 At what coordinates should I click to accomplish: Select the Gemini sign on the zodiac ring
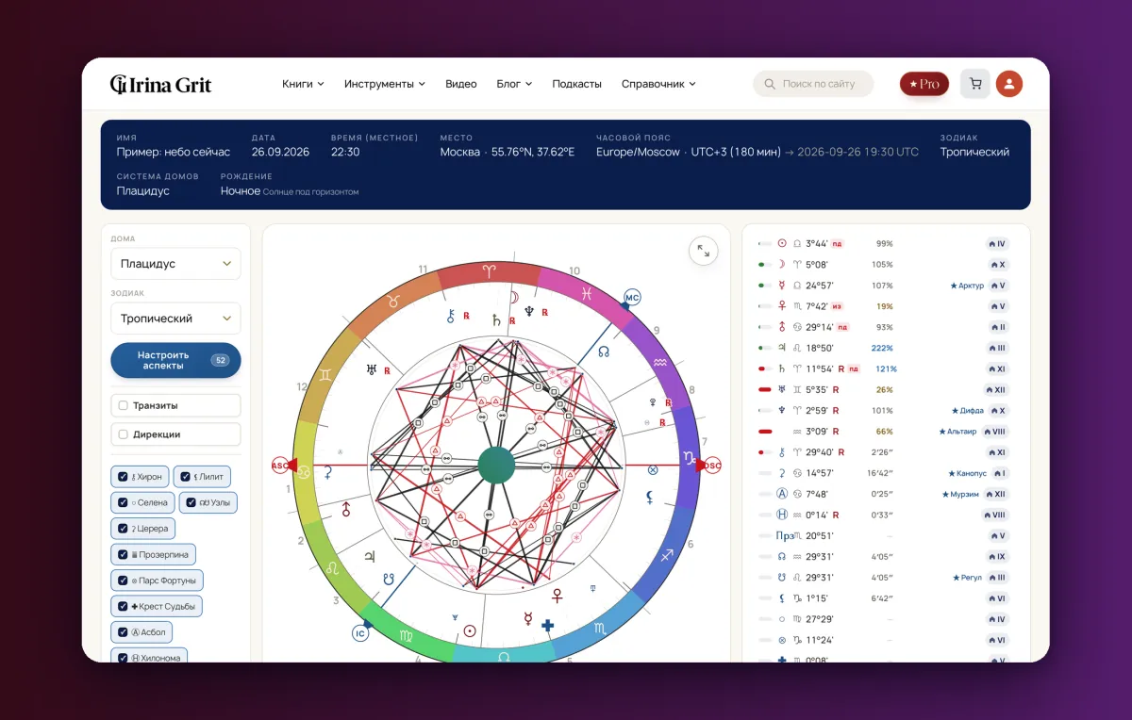pyautogui.click(x=325, y=374)
